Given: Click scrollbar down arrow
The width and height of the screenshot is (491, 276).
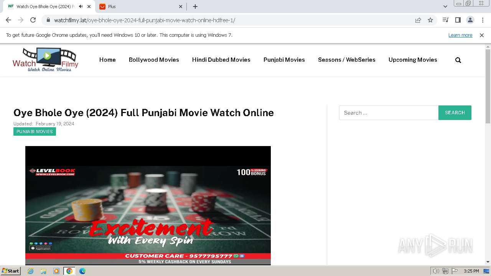Looking at the screenshot, I should coord(488,262).
